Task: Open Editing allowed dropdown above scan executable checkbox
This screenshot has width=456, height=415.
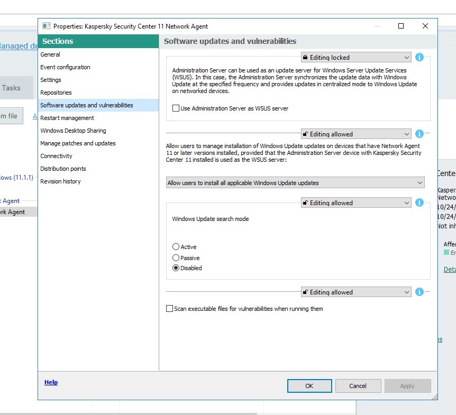Action: click(x=356, y=292)
